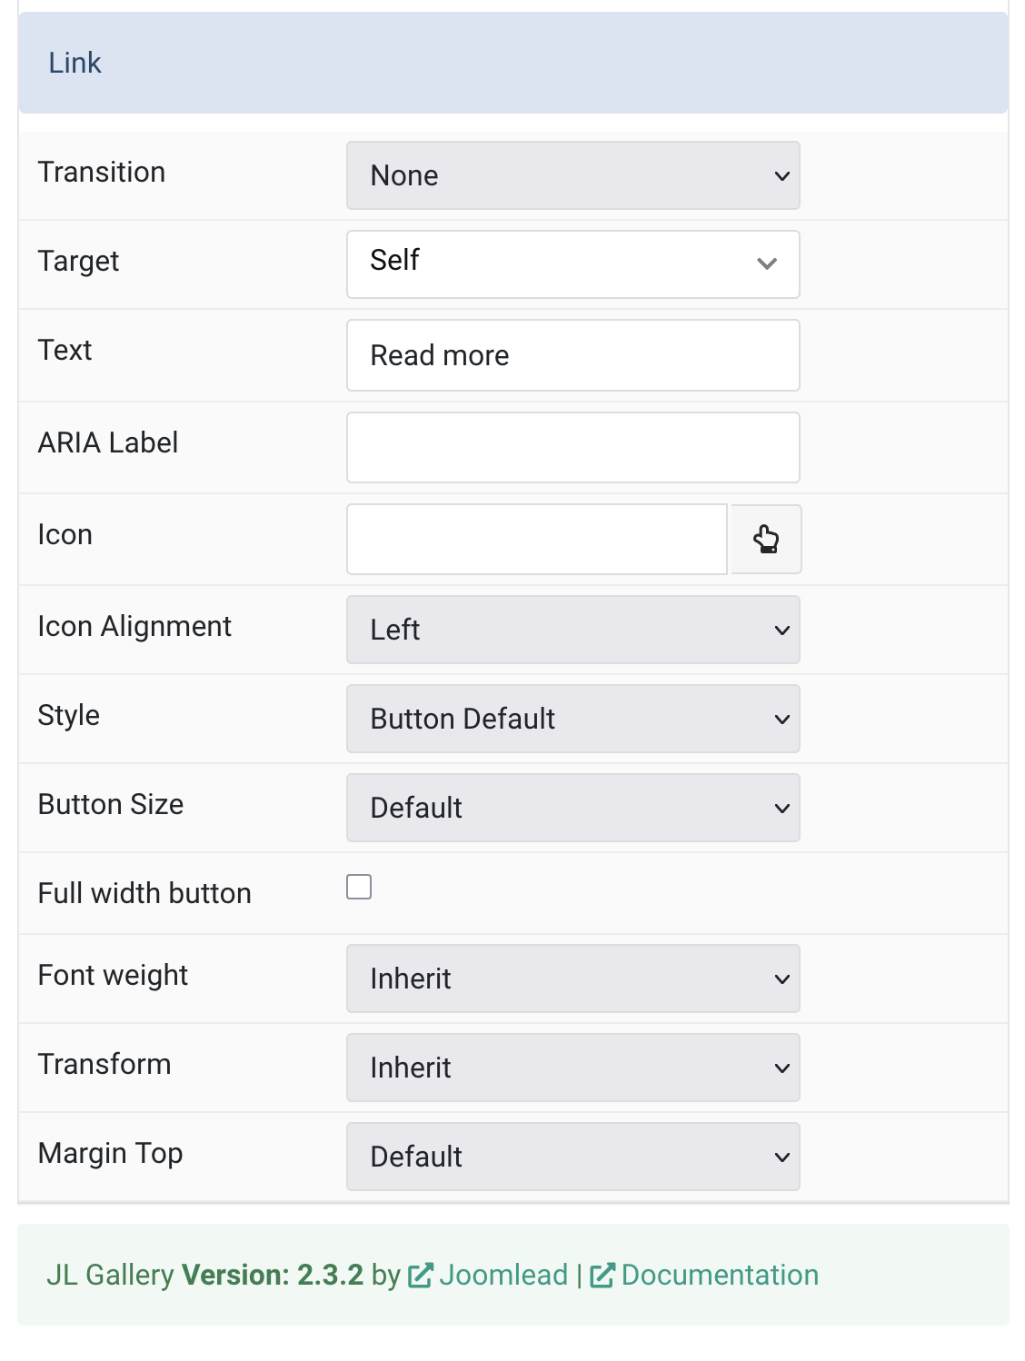Enable the Full width button checkbox

(x=359, y=887)
